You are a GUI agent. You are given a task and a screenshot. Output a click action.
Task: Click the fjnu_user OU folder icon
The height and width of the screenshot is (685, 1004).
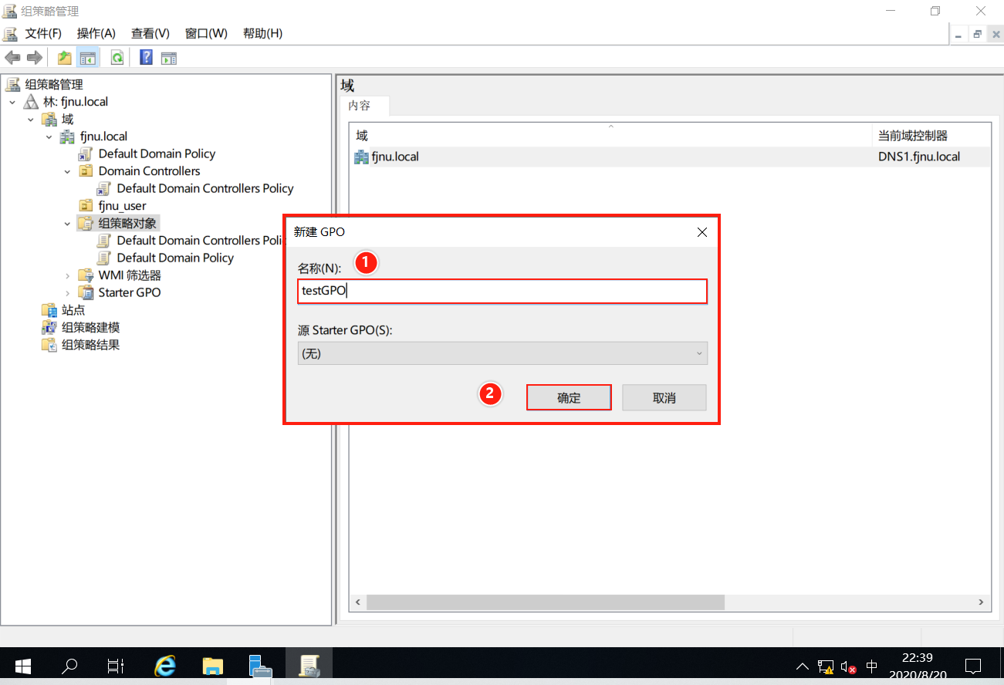point(86,206)
